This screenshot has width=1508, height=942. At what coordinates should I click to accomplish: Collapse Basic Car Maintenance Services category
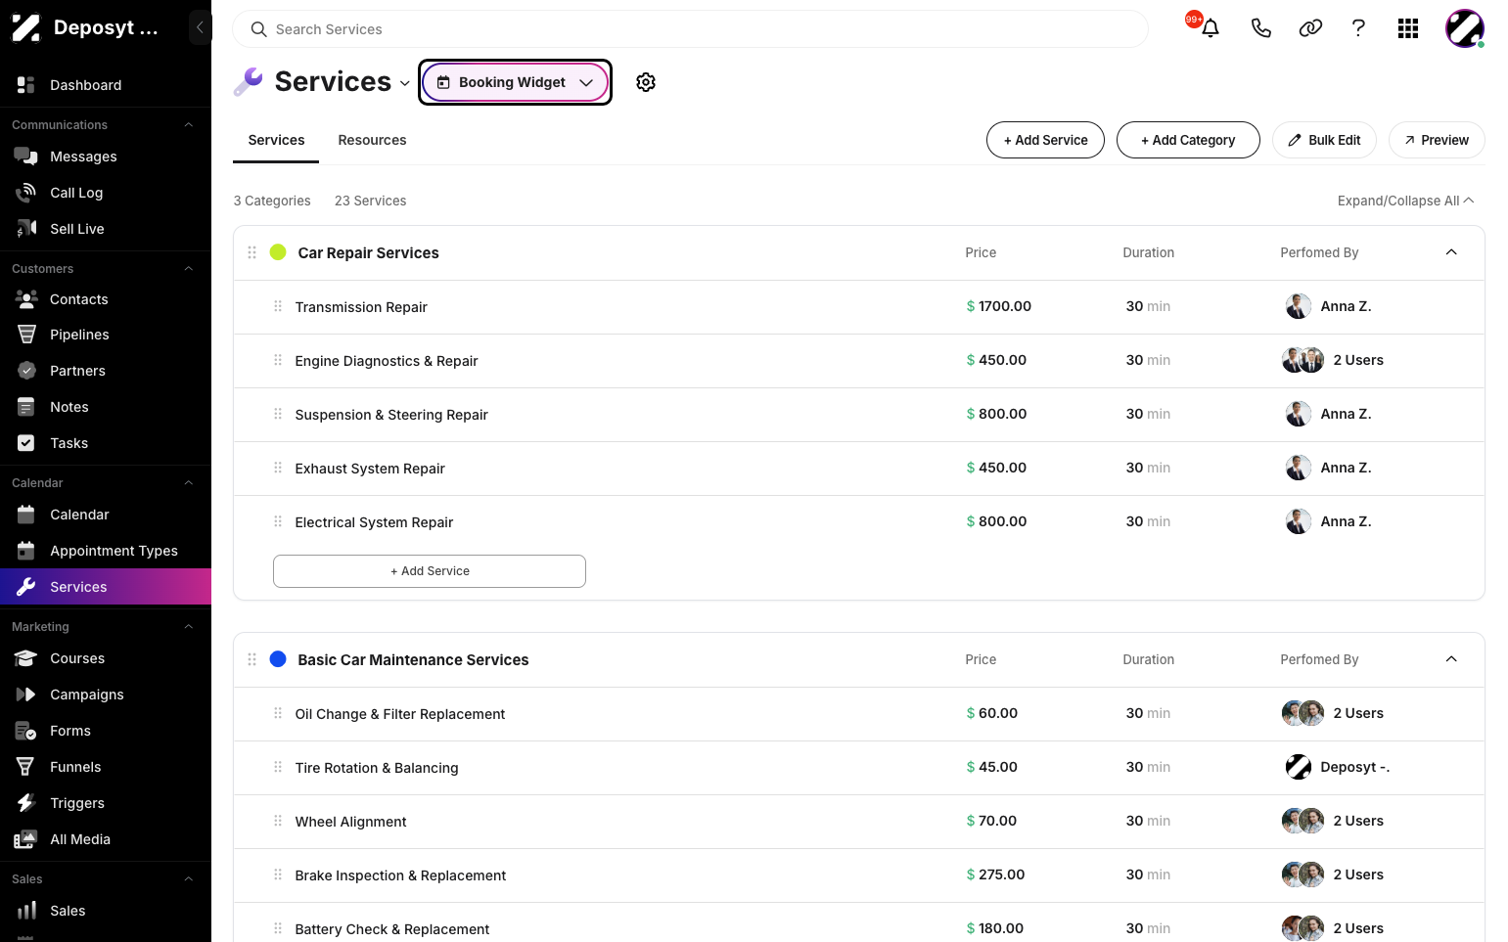click(x=1451, y=659)
